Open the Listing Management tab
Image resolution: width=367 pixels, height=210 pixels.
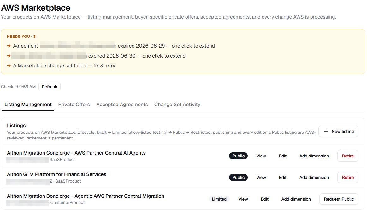[x=28, y=105]
